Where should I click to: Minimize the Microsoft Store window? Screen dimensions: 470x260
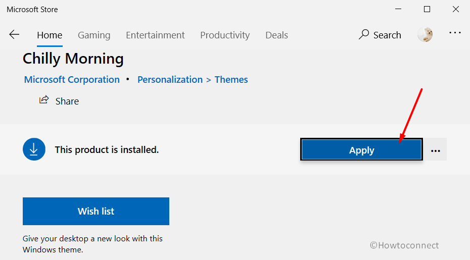398,9
